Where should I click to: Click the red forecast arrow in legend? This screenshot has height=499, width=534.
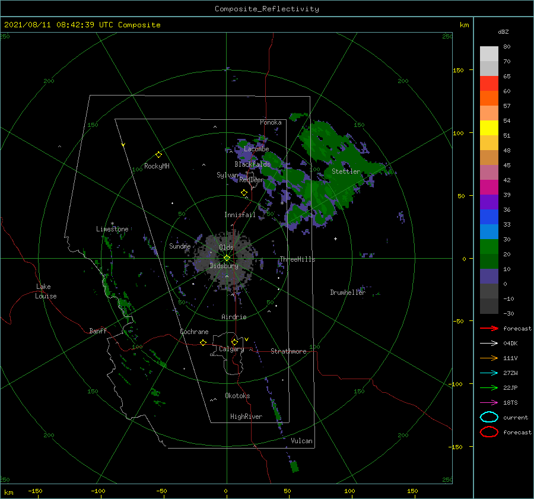[x=489, y=328]
